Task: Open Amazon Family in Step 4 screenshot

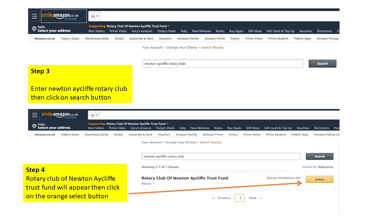Action: coord(187,134)
